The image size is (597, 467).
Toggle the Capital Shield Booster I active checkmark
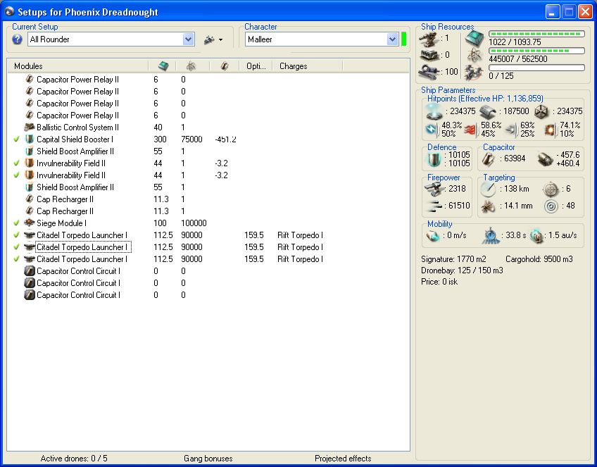pyautogui.click(x=16, y=139)
